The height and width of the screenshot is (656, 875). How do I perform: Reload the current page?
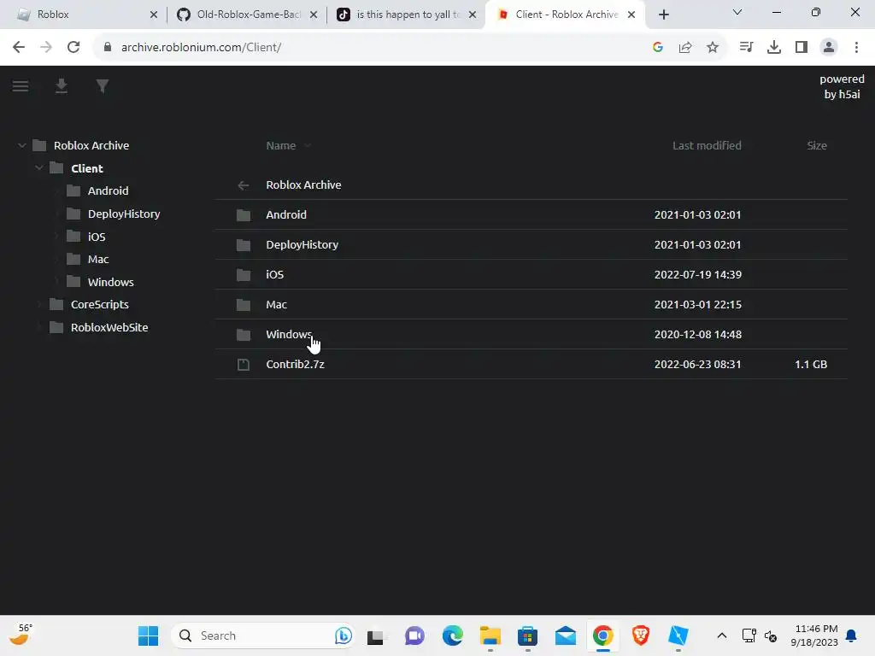(73, 48)
